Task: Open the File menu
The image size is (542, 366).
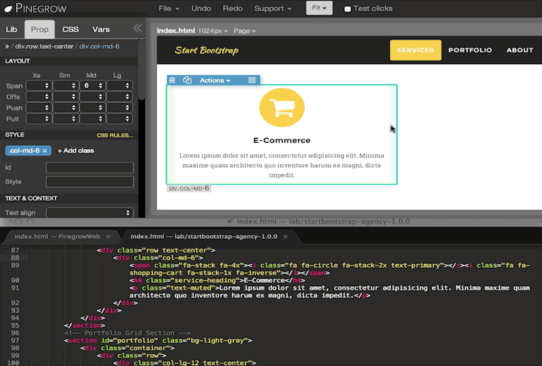Action: (169, 8)
